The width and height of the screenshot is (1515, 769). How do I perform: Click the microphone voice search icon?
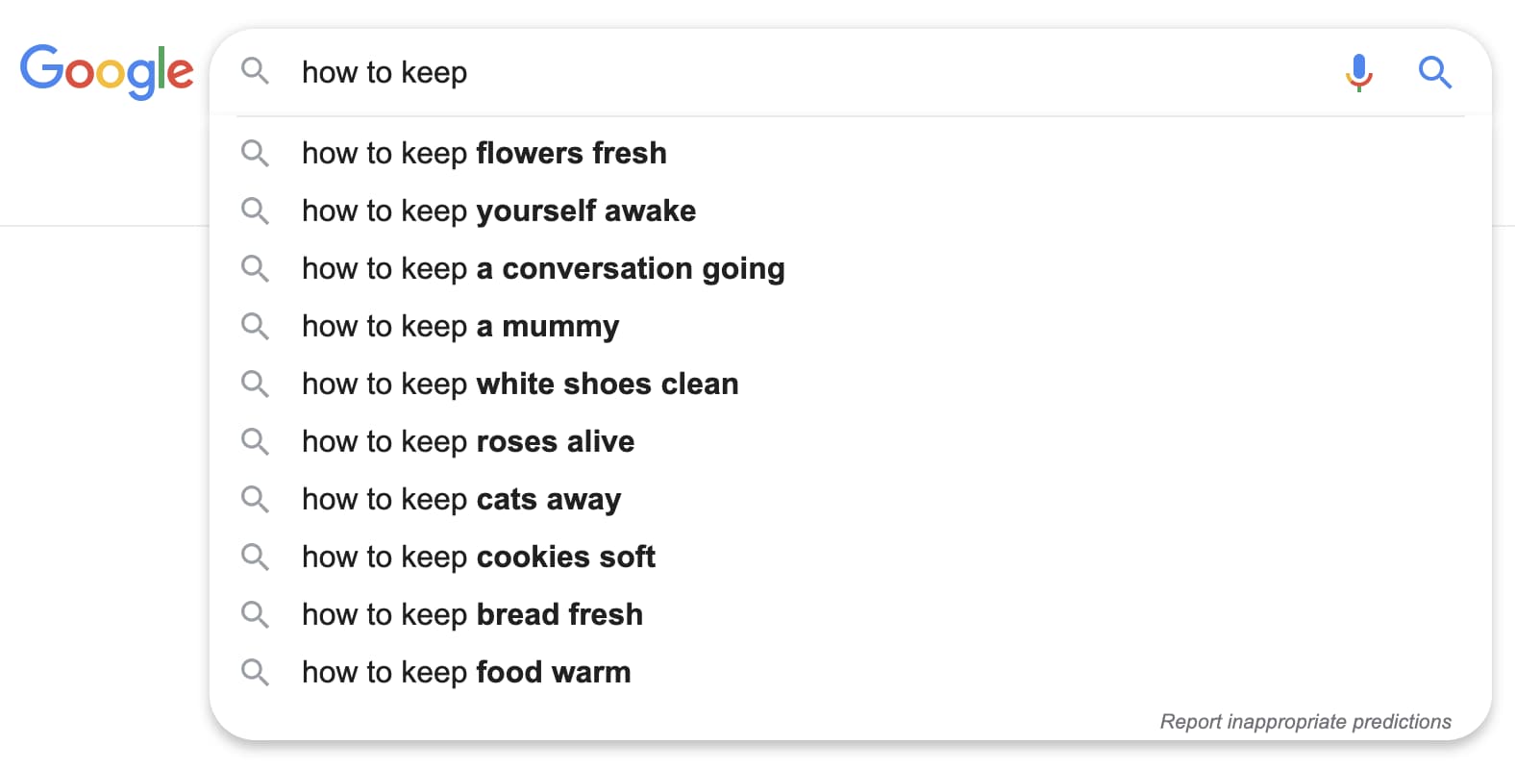pyautogui.click(x=1358, y=72)
